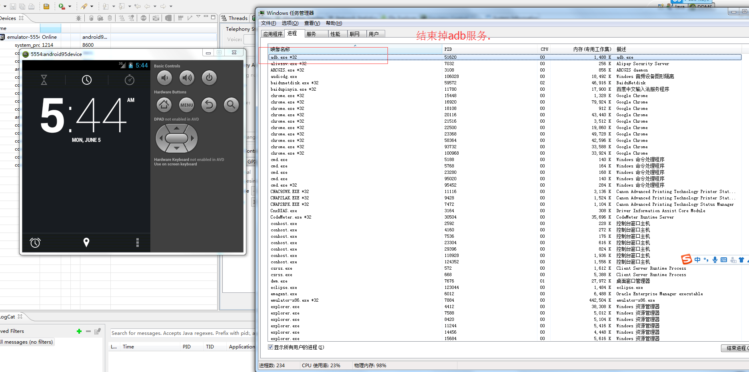This screenshot has height=372, width=749.
Task: Open the Forward navigation history dropdown arrow
Action: pos(171,6)
